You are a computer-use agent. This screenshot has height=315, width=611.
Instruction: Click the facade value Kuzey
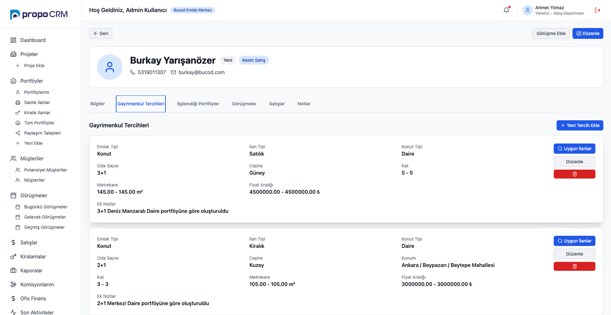(257, 265)
